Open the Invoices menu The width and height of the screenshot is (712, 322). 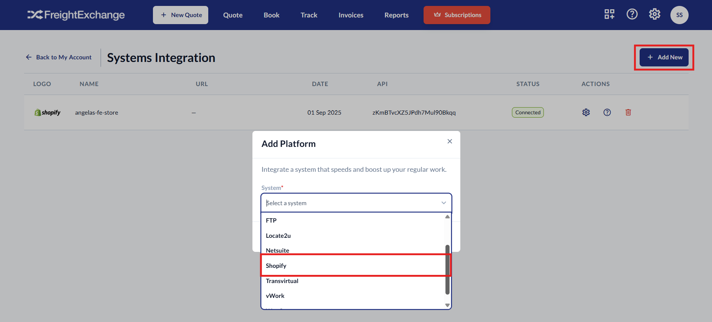coord(351,15)
